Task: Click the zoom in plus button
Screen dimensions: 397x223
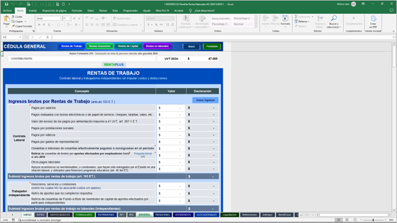Action: (x=386, y=220)
